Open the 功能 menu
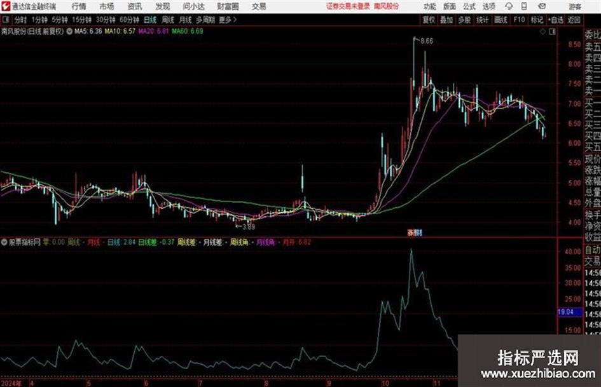Screen dimensions: 601x387 [430, 6]
